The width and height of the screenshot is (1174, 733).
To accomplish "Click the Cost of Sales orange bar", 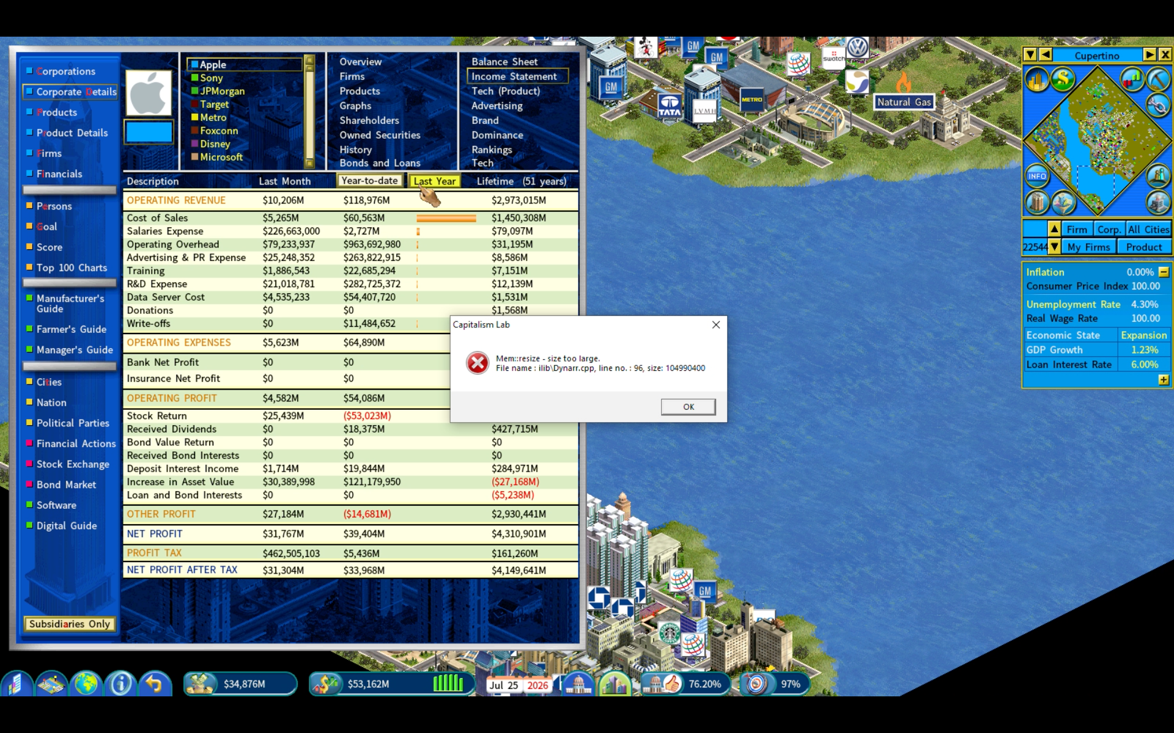I will [x=446, y=218].
